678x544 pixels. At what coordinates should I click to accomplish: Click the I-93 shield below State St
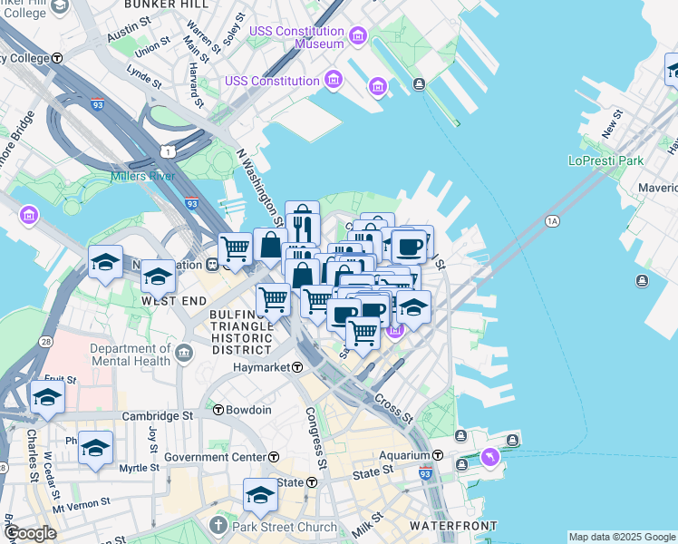pos(425,472)
